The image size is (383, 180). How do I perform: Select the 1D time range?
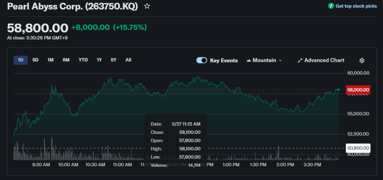tap(21, 60)
